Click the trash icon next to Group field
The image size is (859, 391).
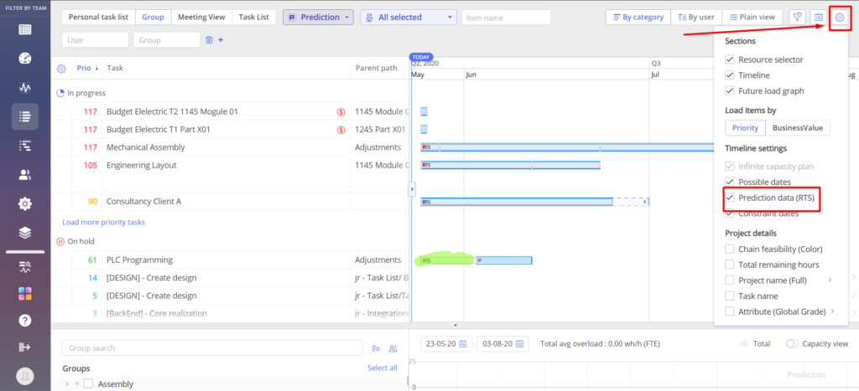209,39
